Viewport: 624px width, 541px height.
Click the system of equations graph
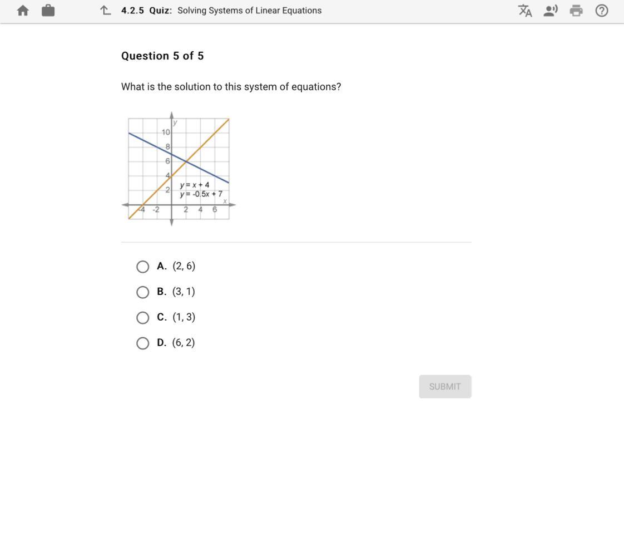(x=179, y=169)
